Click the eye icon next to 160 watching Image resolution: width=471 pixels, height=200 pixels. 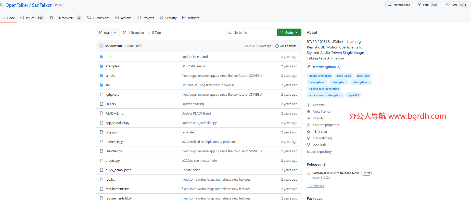point(309,138)
